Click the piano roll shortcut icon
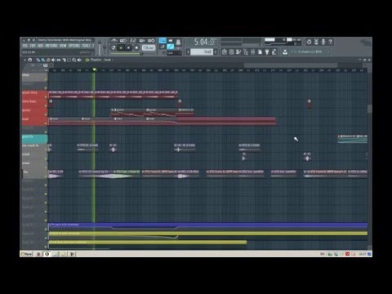This screenshot has width=392, height=294. pos(238,51)
